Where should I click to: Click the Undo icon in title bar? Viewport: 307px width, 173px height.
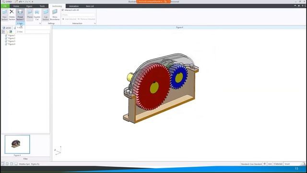[x=20, y=1]
